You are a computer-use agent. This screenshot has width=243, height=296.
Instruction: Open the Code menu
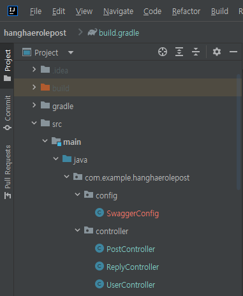152,11
